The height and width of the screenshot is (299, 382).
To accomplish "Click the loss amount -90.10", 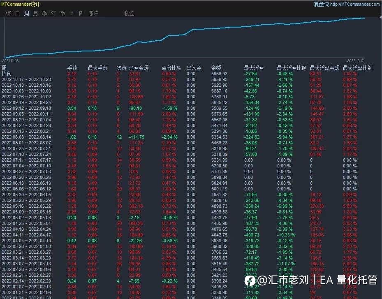I will point(135,108).
